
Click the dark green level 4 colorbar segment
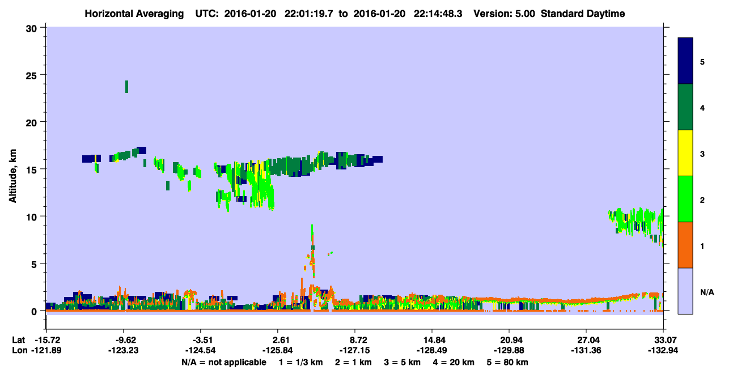(x=685, y=107)
